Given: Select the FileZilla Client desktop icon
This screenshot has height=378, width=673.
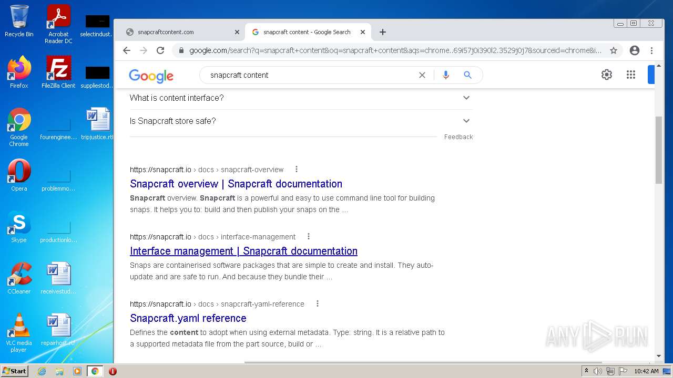Looking at the screenshot, I should pos(58,72).
